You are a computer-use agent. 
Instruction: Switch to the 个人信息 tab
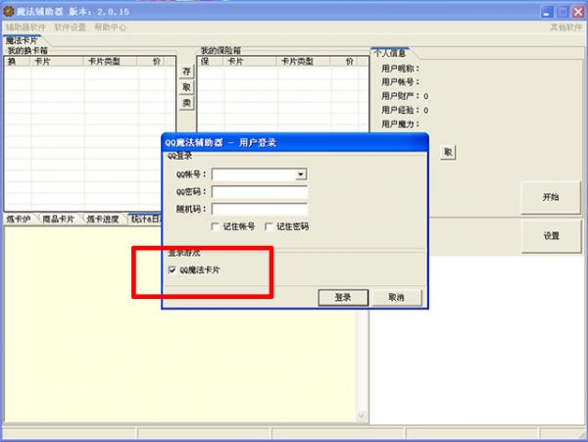tap(390, 53)
